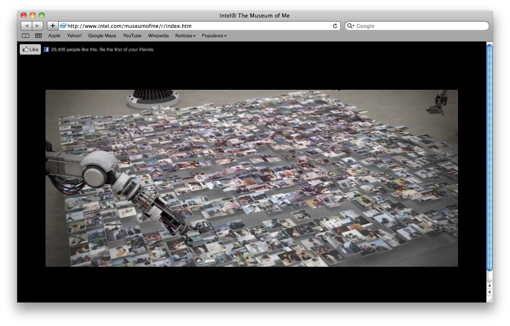Viewport: 510px width, 326px height.
Task: Click the scroll down arrow
Action: tap(489, 292)
